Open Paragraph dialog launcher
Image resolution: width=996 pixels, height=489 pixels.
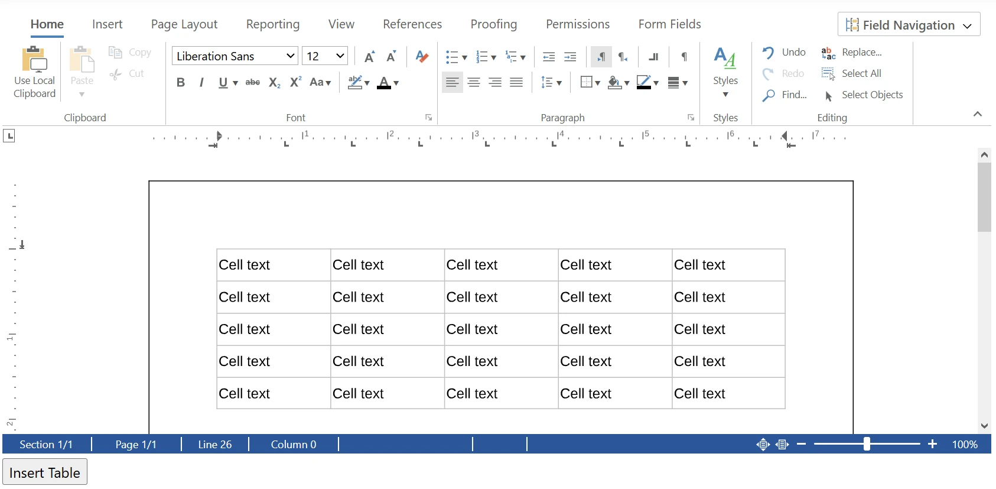coord(691,118)
